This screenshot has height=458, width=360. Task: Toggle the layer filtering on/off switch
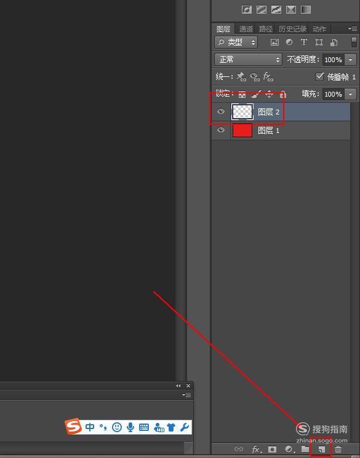tap(354, 42)
